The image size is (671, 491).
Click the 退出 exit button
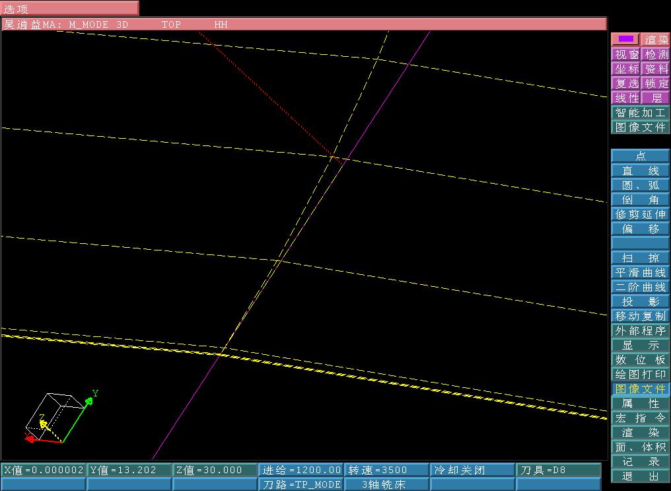(641, 476)
